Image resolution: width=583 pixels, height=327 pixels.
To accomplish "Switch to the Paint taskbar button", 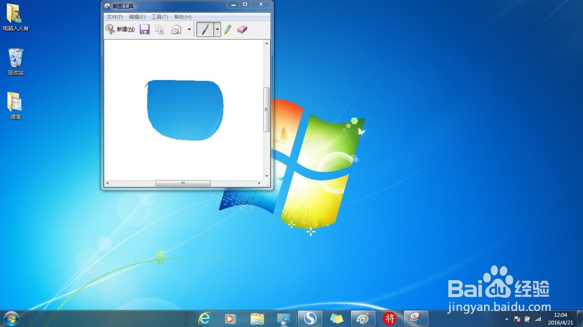I will point(363,318).
